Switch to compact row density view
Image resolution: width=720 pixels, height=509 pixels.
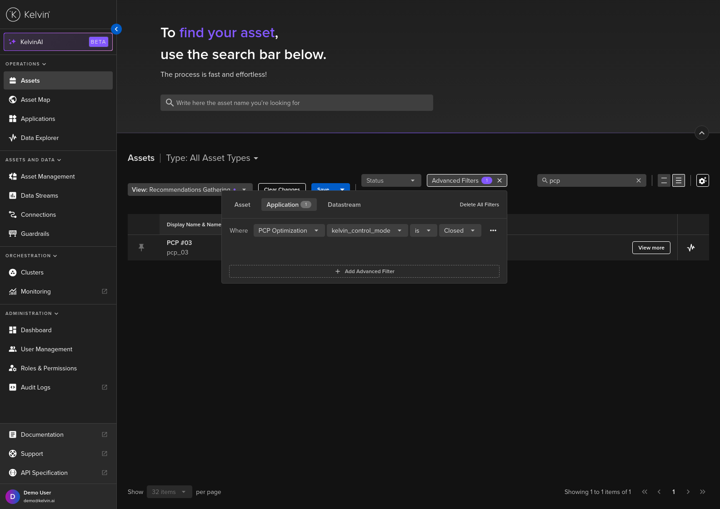coord(678,181)
